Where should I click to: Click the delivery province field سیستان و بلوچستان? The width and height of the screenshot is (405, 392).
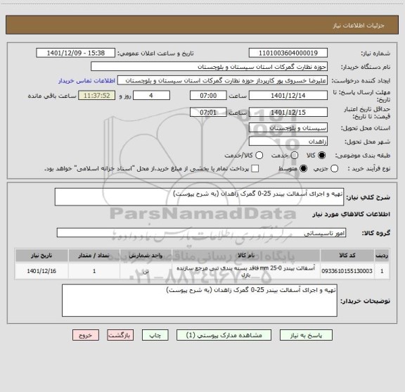click(288, 128)
